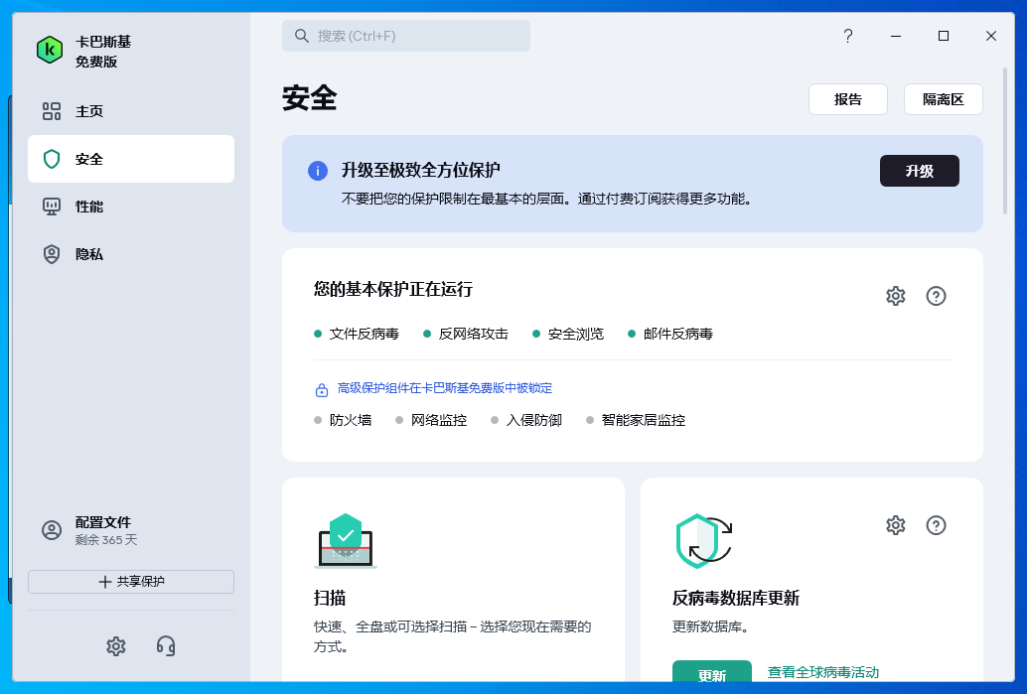Screen dimensions: 1027x694
Task: Open gear icon on 反病毒数据库更新 card
Action: click(x=895, y=525)
